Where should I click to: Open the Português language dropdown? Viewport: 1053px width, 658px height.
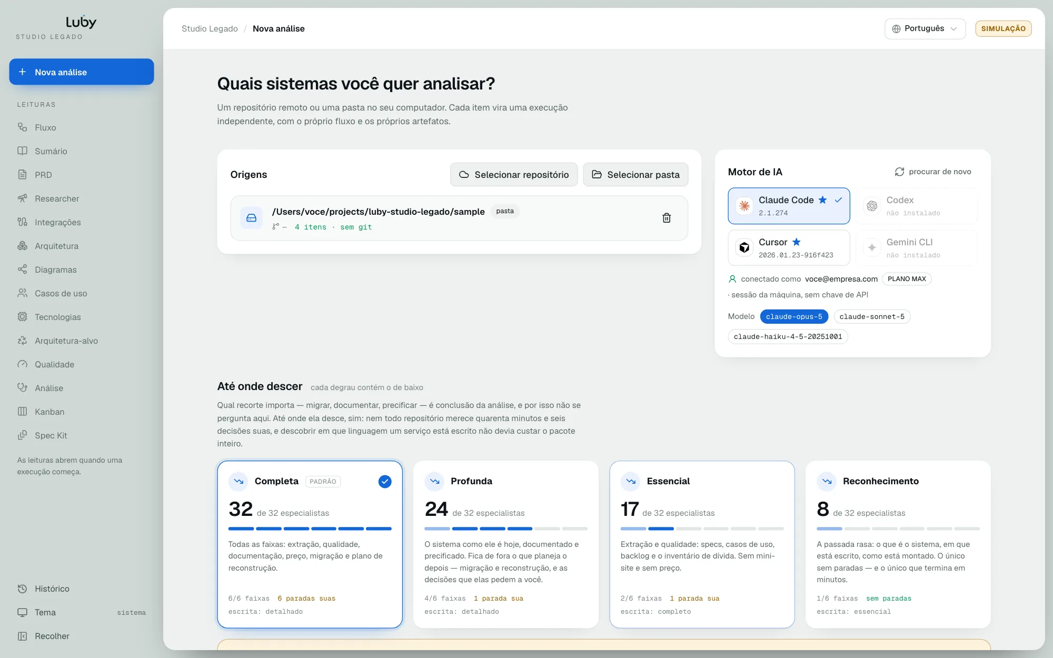(x=925, y=28)
